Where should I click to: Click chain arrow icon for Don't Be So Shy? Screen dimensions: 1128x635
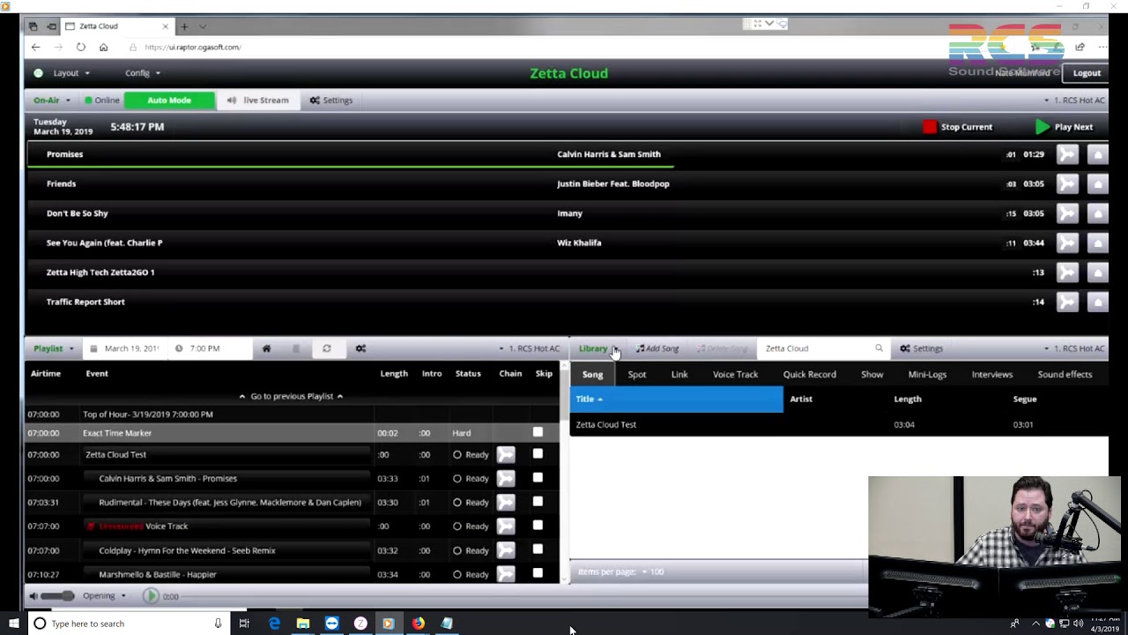[1067, 213]
